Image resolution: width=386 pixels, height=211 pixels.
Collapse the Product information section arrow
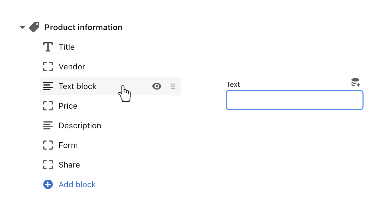(x=22, y=27)
